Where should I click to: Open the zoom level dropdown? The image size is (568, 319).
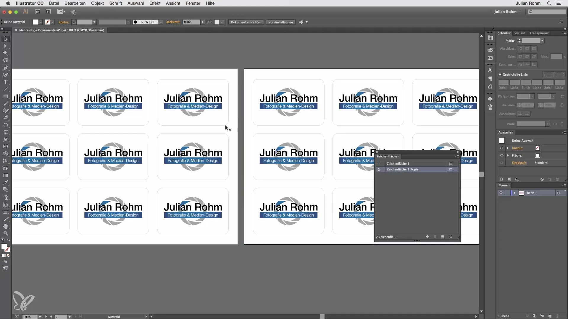point(40,317)
